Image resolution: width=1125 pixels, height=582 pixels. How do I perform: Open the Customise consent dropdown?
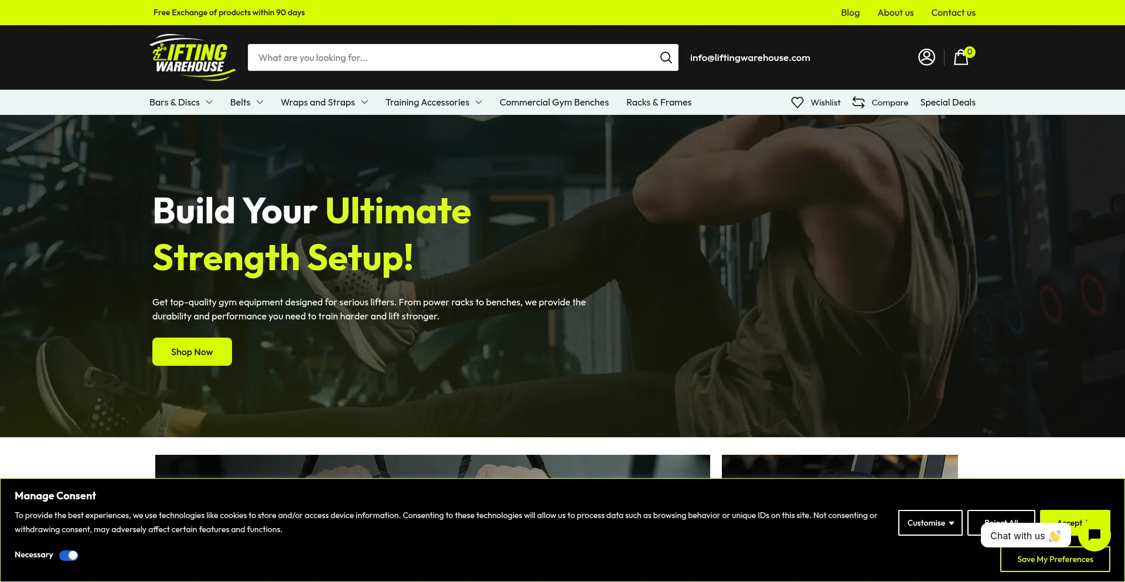click(930, 523)
